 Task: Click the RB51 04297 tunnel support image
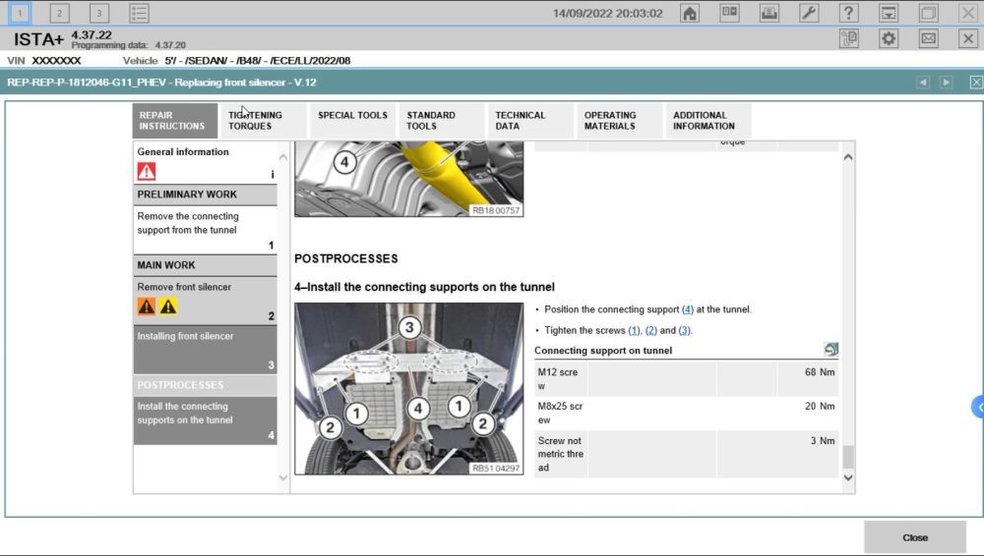[408, 389]
